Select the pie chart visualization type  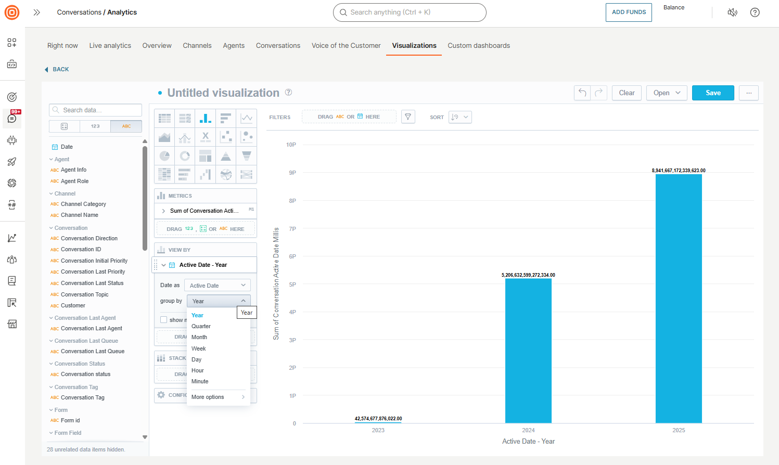164,156
